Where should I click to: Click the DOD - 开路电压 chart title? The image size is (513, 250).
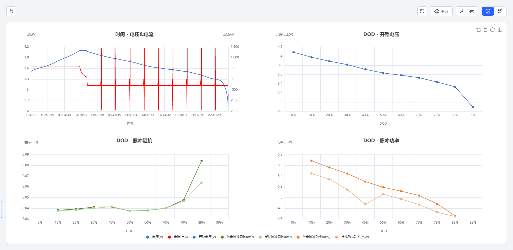tap(381, 34)
